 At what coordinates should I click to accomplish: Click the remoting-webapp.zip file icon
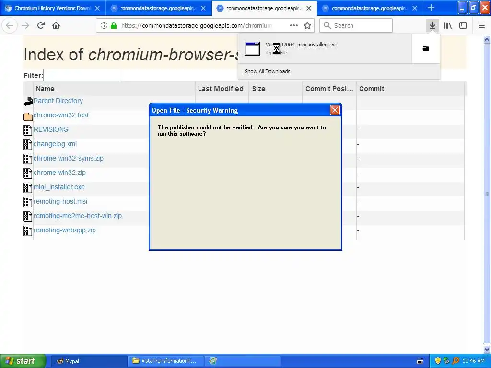click(x=28, y=231)
